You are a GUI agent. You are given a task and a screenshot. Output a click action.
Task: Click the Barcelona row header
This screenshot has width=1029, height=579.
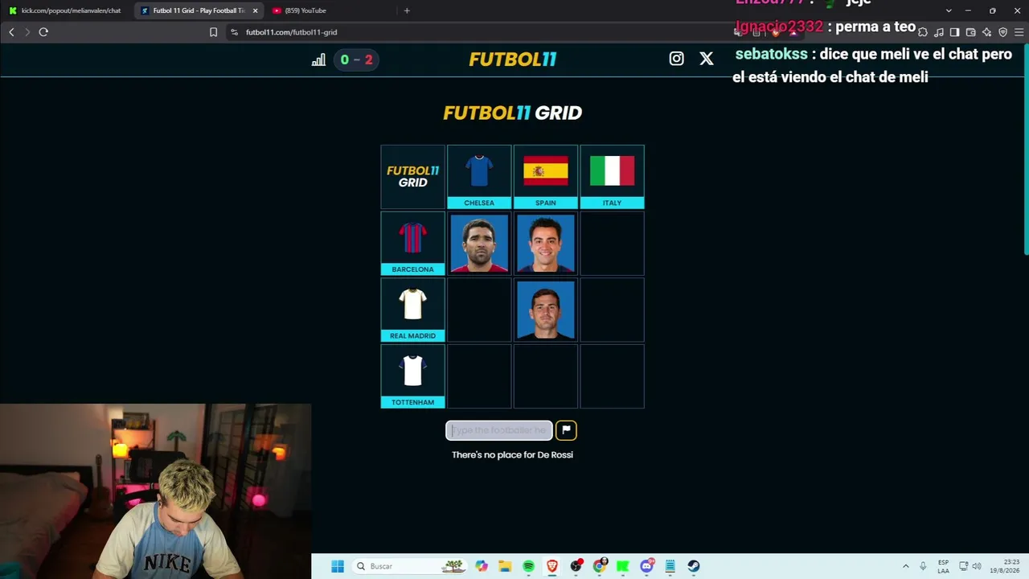(x=412, y=243)
